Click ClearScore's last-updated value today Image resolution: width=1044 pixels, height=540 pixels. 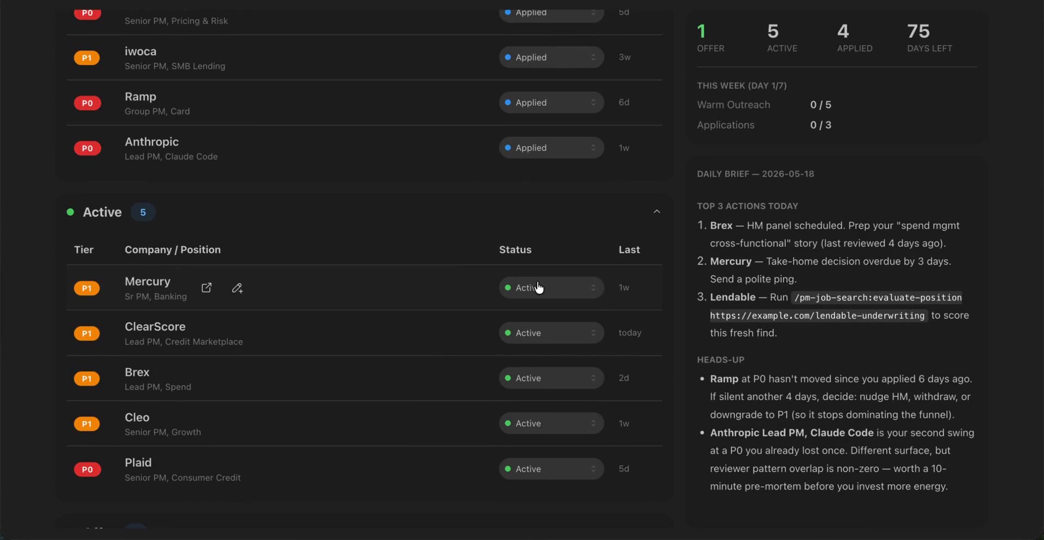pos(630,332)
